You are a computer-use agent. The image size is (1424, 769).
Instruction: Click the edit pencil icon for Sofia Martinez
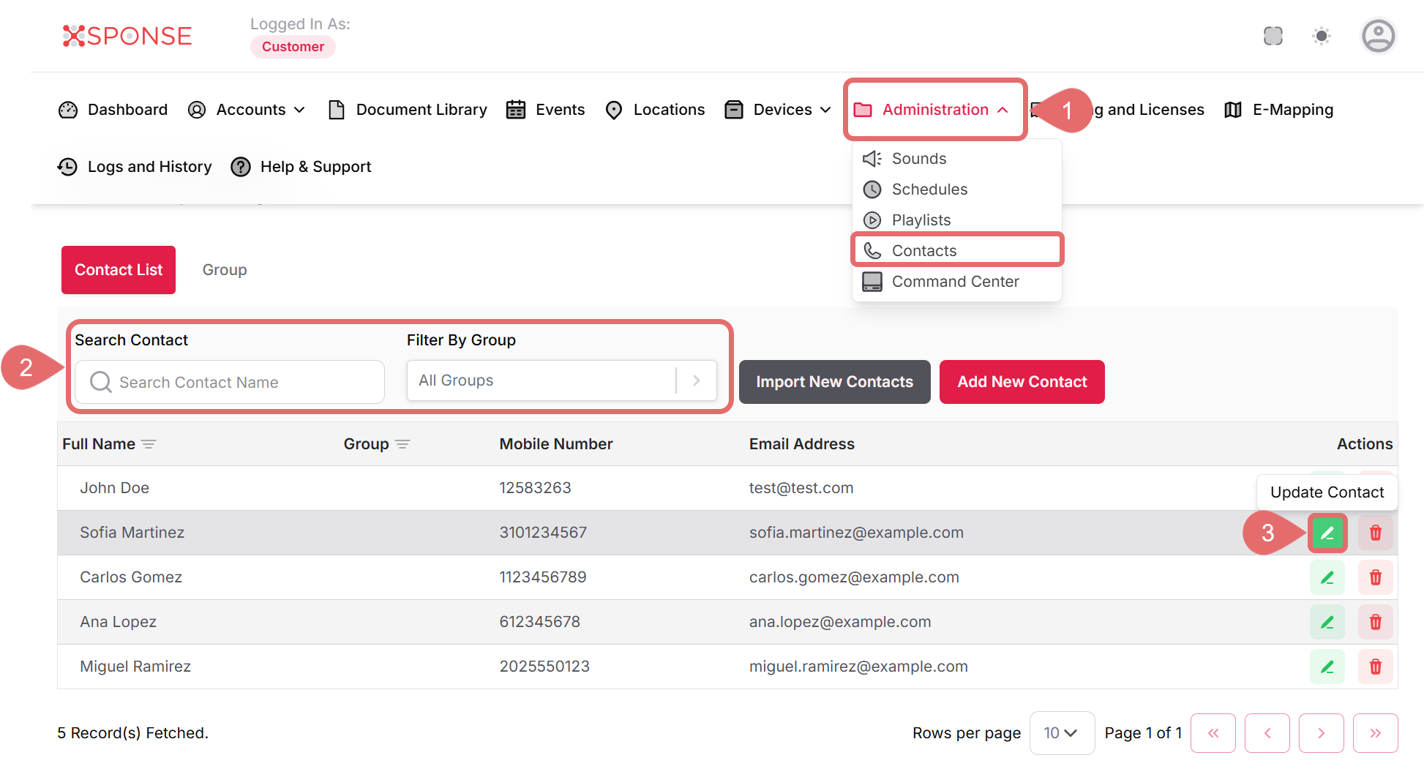[x=1327, y=533]
